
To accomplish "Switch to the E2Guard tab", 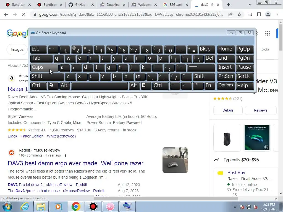I will 175,5.
